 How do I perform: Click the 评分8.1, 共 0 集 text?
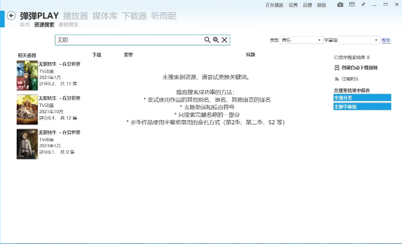(57, 152)
